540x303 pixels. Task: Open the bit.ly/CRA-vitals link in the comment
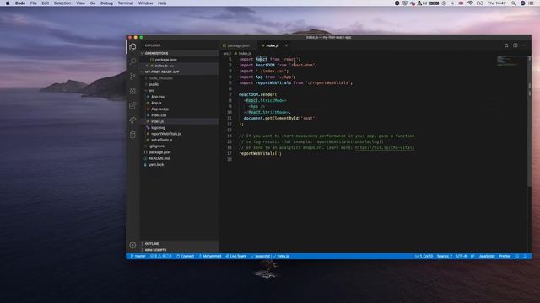[x=385, y=148]
